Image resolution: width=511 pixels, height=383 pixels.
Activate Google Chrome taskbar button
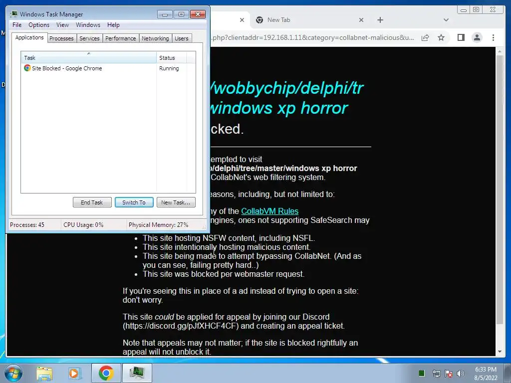click(x=106, y=373)
